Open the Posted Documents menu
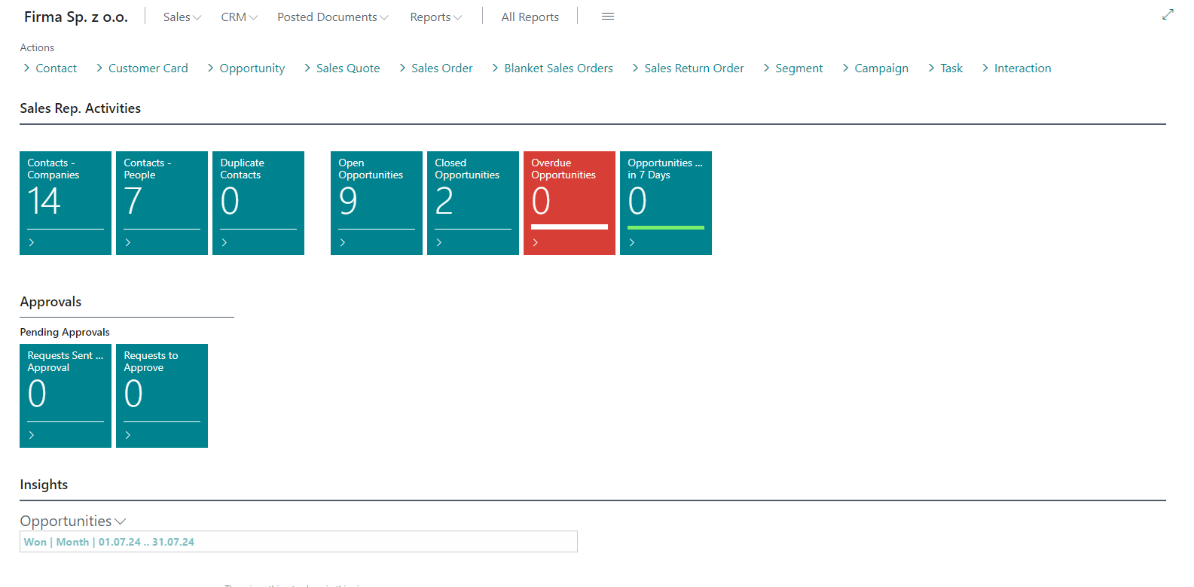This screenshot has height=587, width=1194. 332,17
